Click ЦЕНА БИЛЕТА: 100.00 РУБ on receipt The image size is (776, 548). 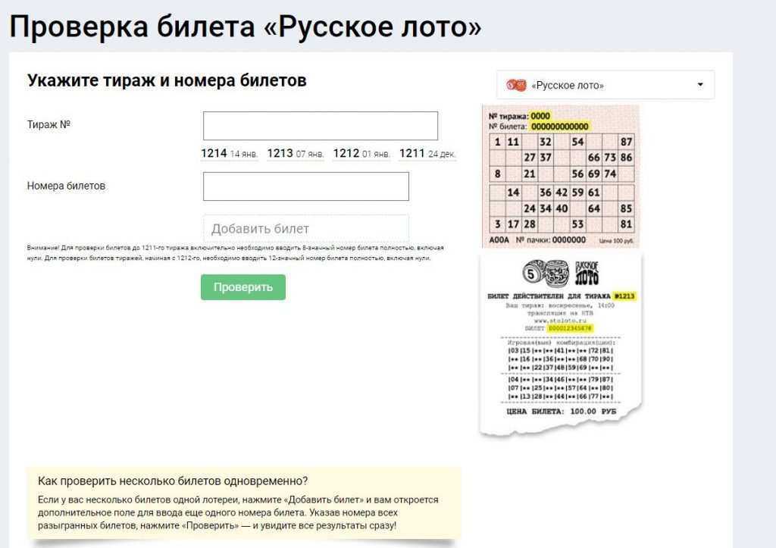(562, 412)
